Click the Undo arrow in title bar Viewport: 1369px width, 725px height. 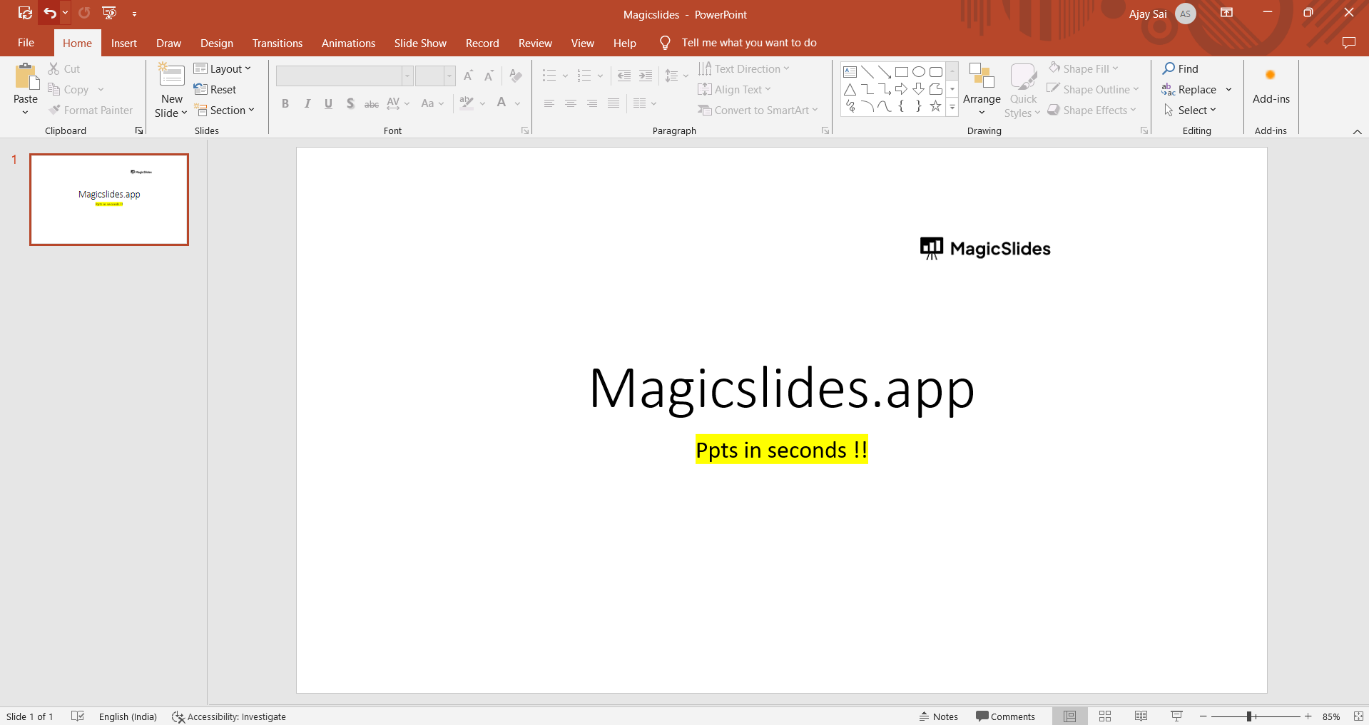point(49,13)
